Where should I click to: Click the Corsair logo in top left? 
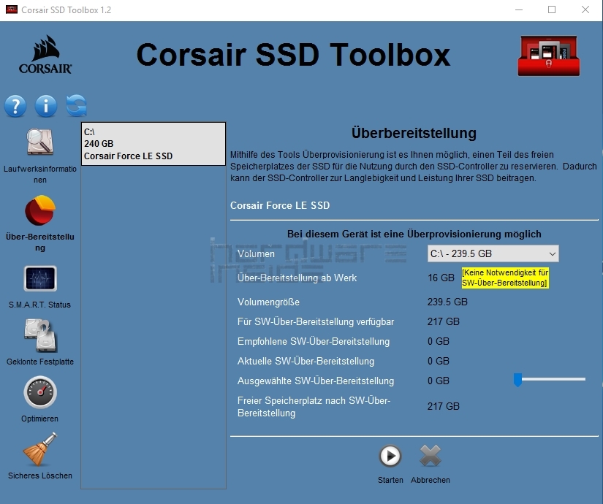pyautogui.click(x=45, y=56)
